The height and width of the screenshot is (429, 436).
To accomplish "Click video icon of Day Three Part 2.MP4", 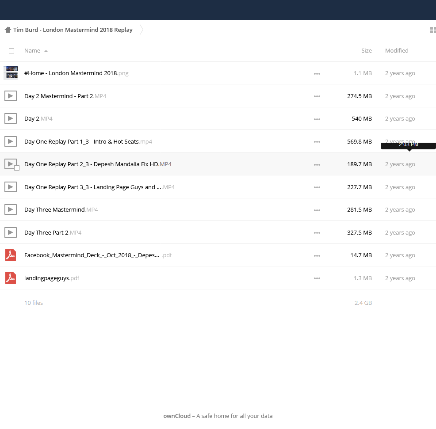I will pos(11,232).
